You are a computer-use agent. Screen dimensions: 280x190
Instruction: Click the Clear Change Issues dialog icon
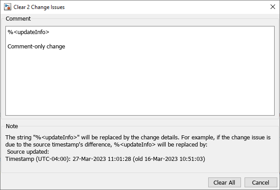(x=8, y=7)
